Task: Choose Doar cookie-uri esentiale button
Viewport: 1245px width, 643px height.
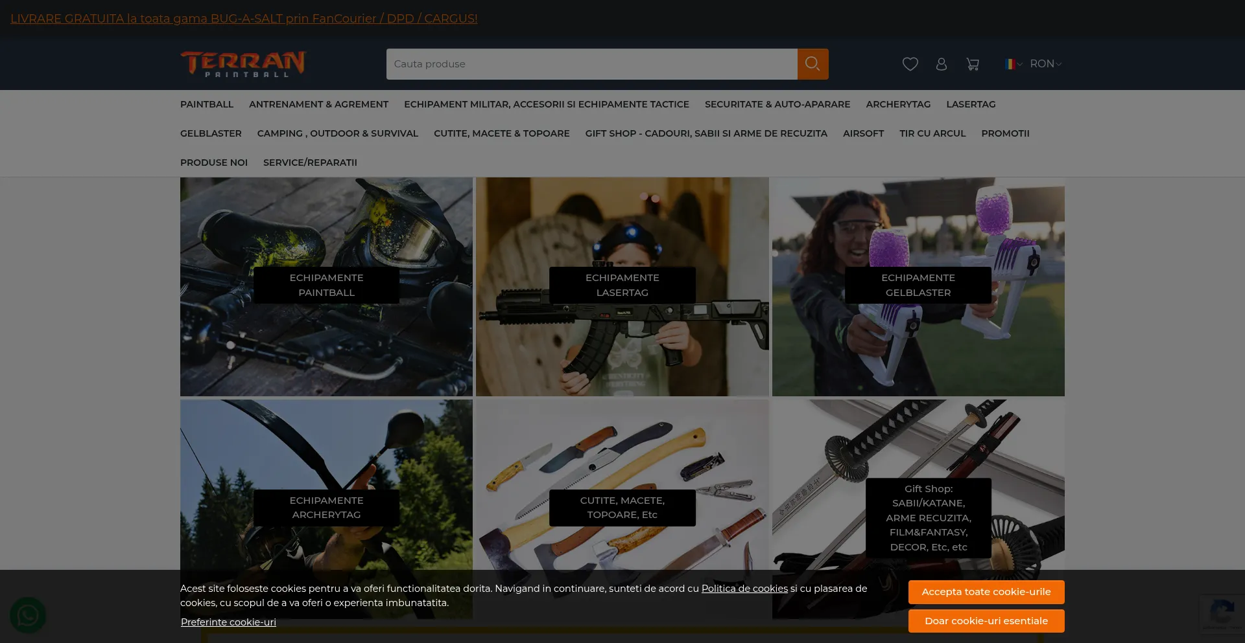Action: coord(986,621)
